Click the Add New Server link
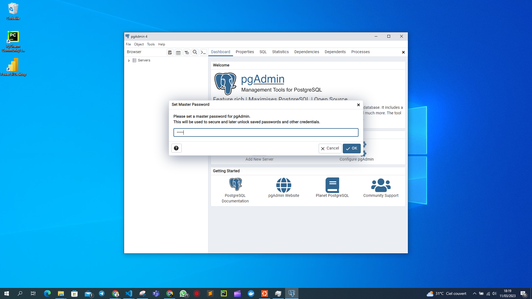532x299 pixels. 259,159
